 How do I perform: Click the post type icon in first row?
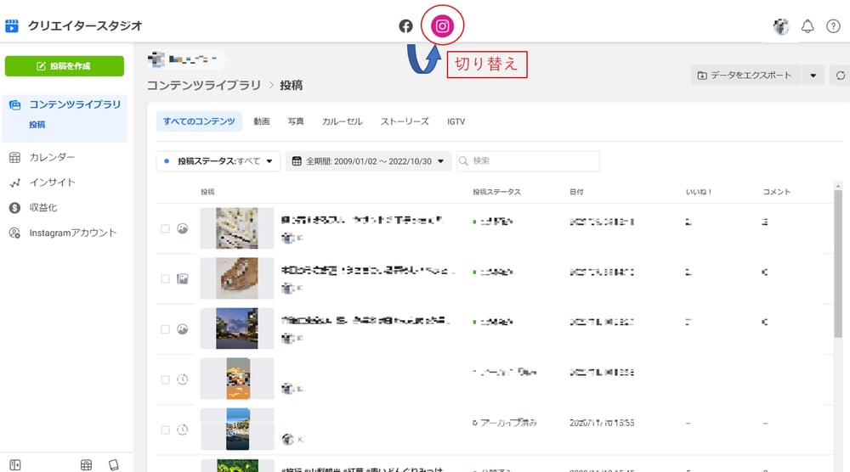pyautogui.click(x=183, y=228)
